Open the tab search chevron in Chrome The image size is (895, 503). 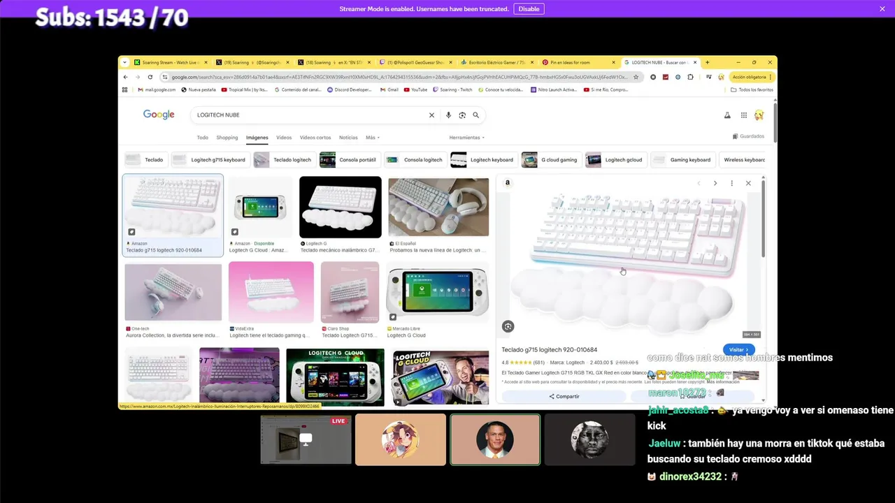tap(125, 62)
